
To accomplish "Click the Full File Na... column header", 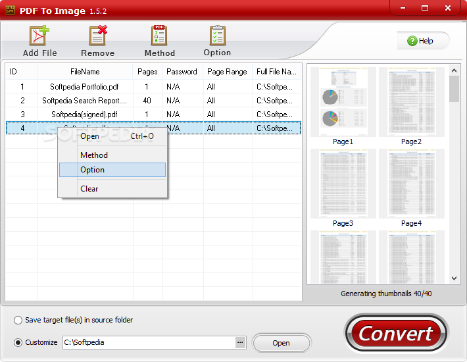I will 277,72.
